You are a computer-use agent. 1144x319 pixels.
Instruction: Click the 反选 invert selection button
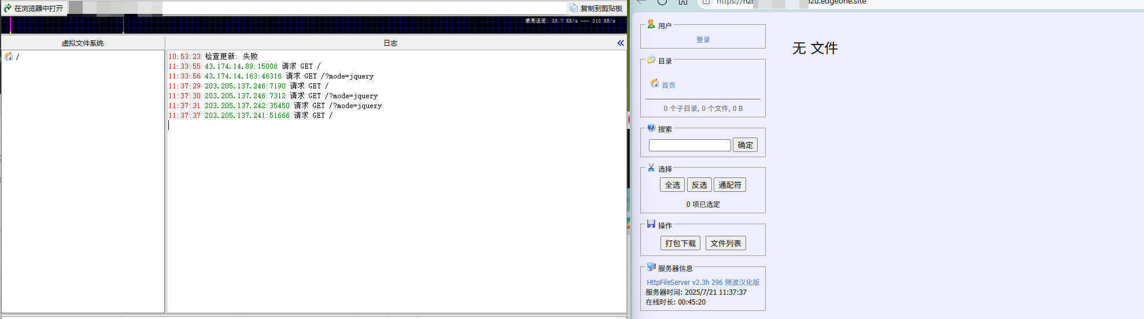[699, 185]
